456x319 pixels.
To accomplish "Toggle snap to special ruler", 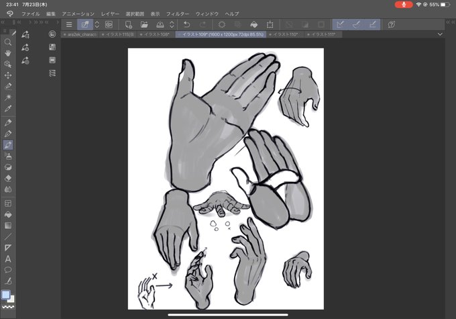I will 356,25.
